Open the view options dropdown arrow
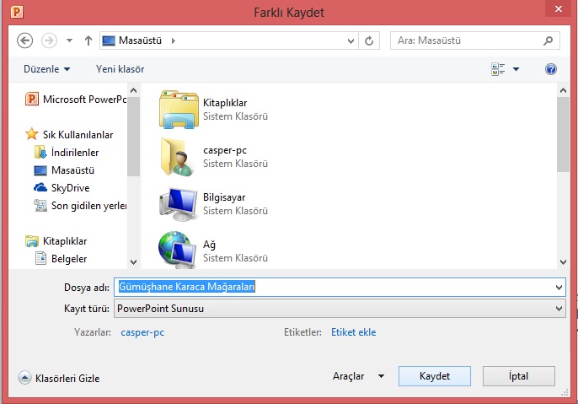 pyautogui.click(x=516, y=69)
